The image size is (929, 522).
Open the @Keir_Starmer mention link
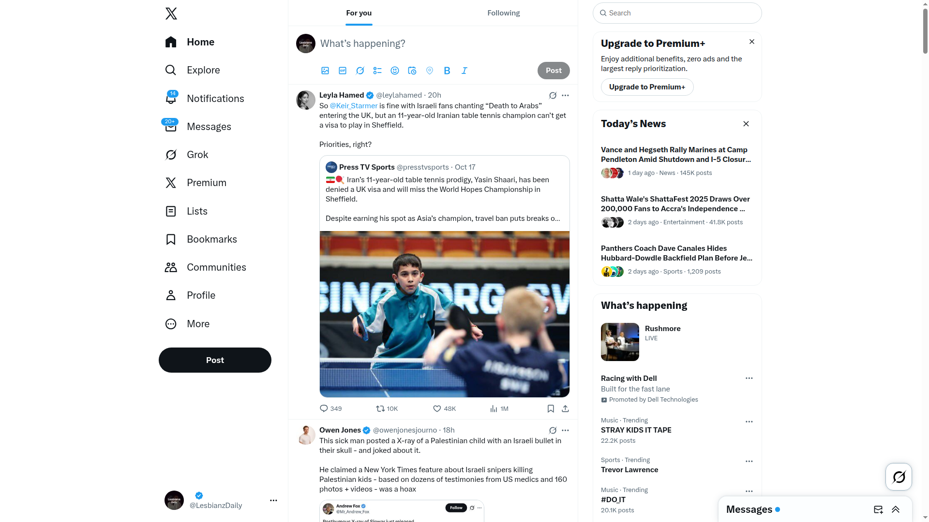(354, 106)
